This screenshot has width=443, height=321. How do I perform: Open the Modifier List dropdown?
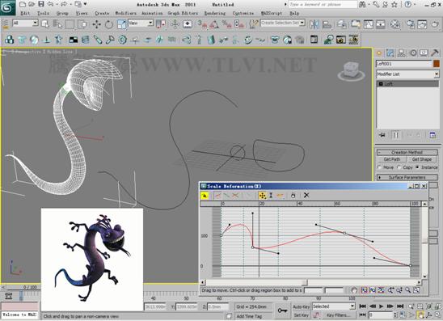point(407,74)
